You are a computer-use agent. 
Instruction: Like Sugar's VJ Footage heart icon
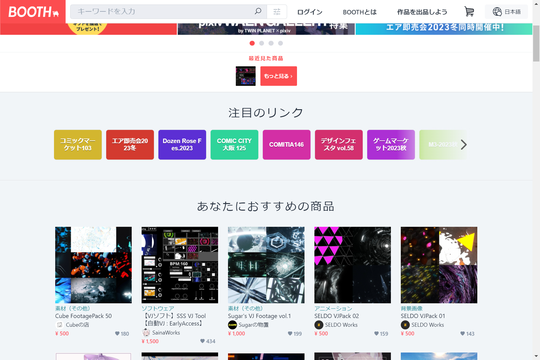[x=290, y=334]
